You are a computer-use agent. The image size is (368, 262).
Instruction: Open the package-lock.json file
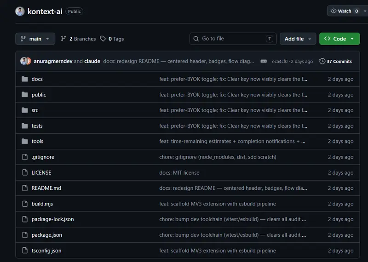[x=52, y=219]
